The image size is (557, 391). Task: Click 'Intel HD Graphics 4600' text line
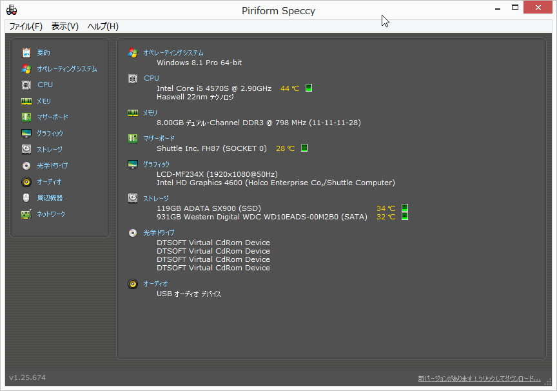coord(276,183)
